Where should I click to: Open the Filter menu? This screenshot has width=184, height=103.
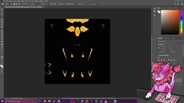26,1
